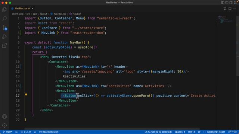
Task: Open the editor More Actions menu
Action: 235,9
